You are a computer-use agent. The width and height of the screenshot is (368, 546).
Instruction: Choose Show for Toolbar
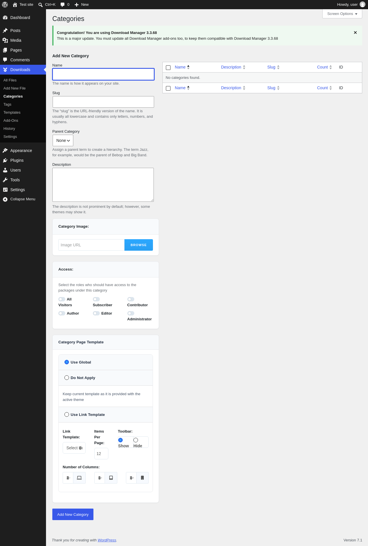120,440
